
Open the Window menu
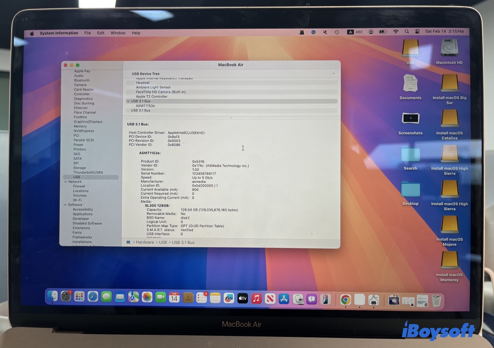pyautogui.click(x=118, y=33)
